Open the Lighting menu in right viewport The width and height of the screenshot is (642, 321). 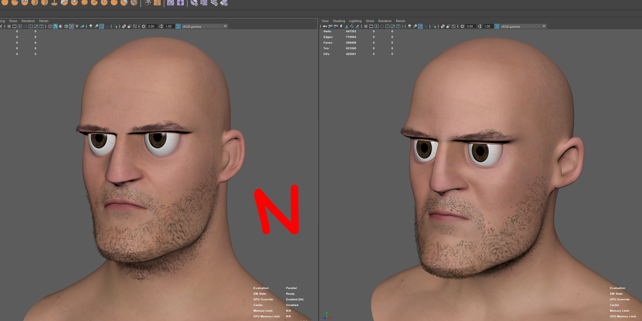[x=355, y=21]
